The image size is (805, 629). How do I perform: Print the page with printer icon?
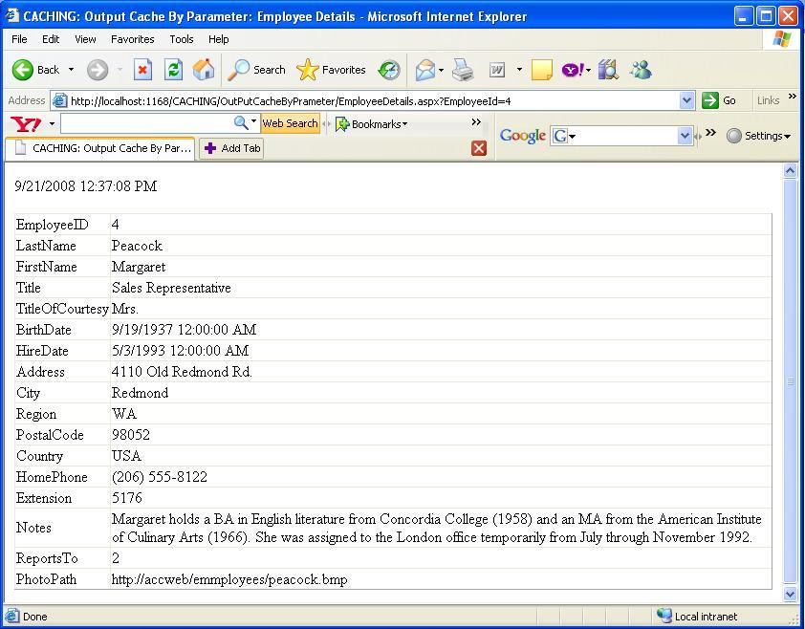pyautogui.click(x=463, y=70)
